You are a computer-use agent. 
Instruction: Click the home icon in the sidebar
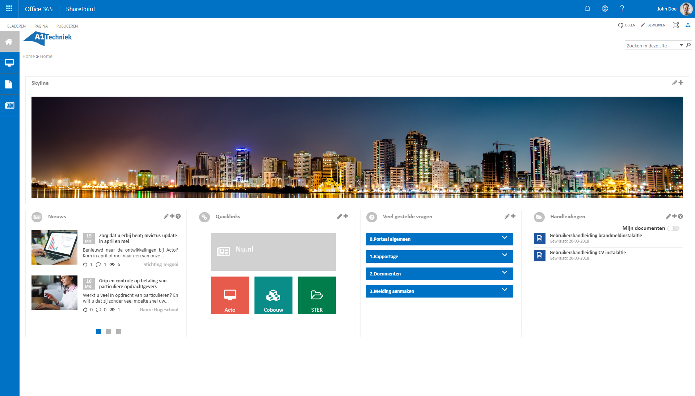[x=9, y=42]
